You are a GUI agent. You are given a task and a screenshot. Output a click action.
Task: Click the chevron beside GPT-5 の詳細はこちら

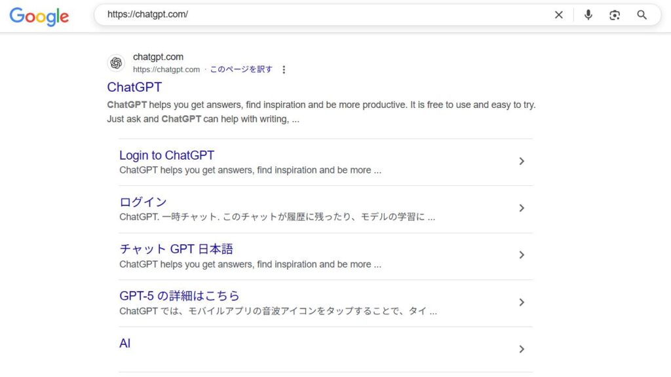pyautogui.click(x=521, y=302)
